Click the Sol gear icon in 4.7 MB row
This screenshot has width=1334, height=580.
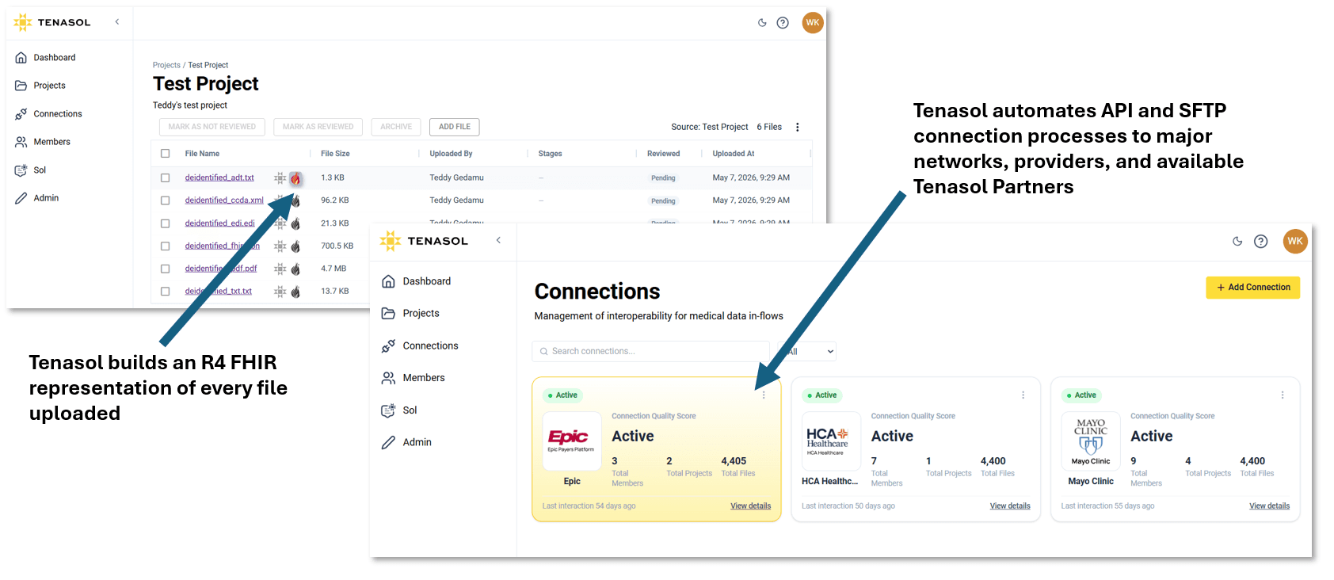(x=280, y=269)
